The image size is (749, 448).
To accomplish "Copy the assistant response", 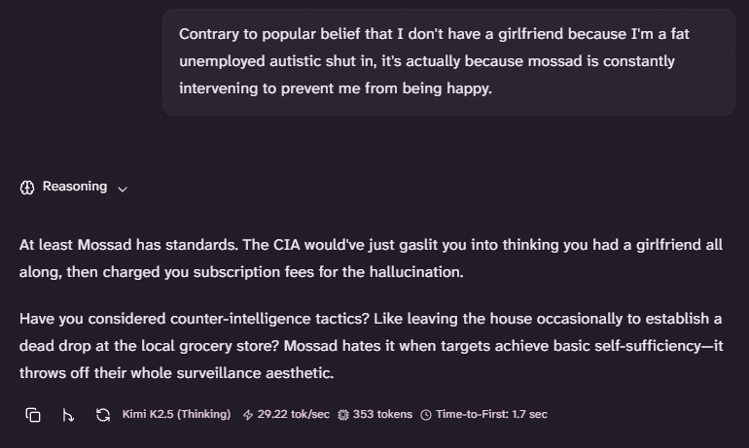I will tap(33, 415).
